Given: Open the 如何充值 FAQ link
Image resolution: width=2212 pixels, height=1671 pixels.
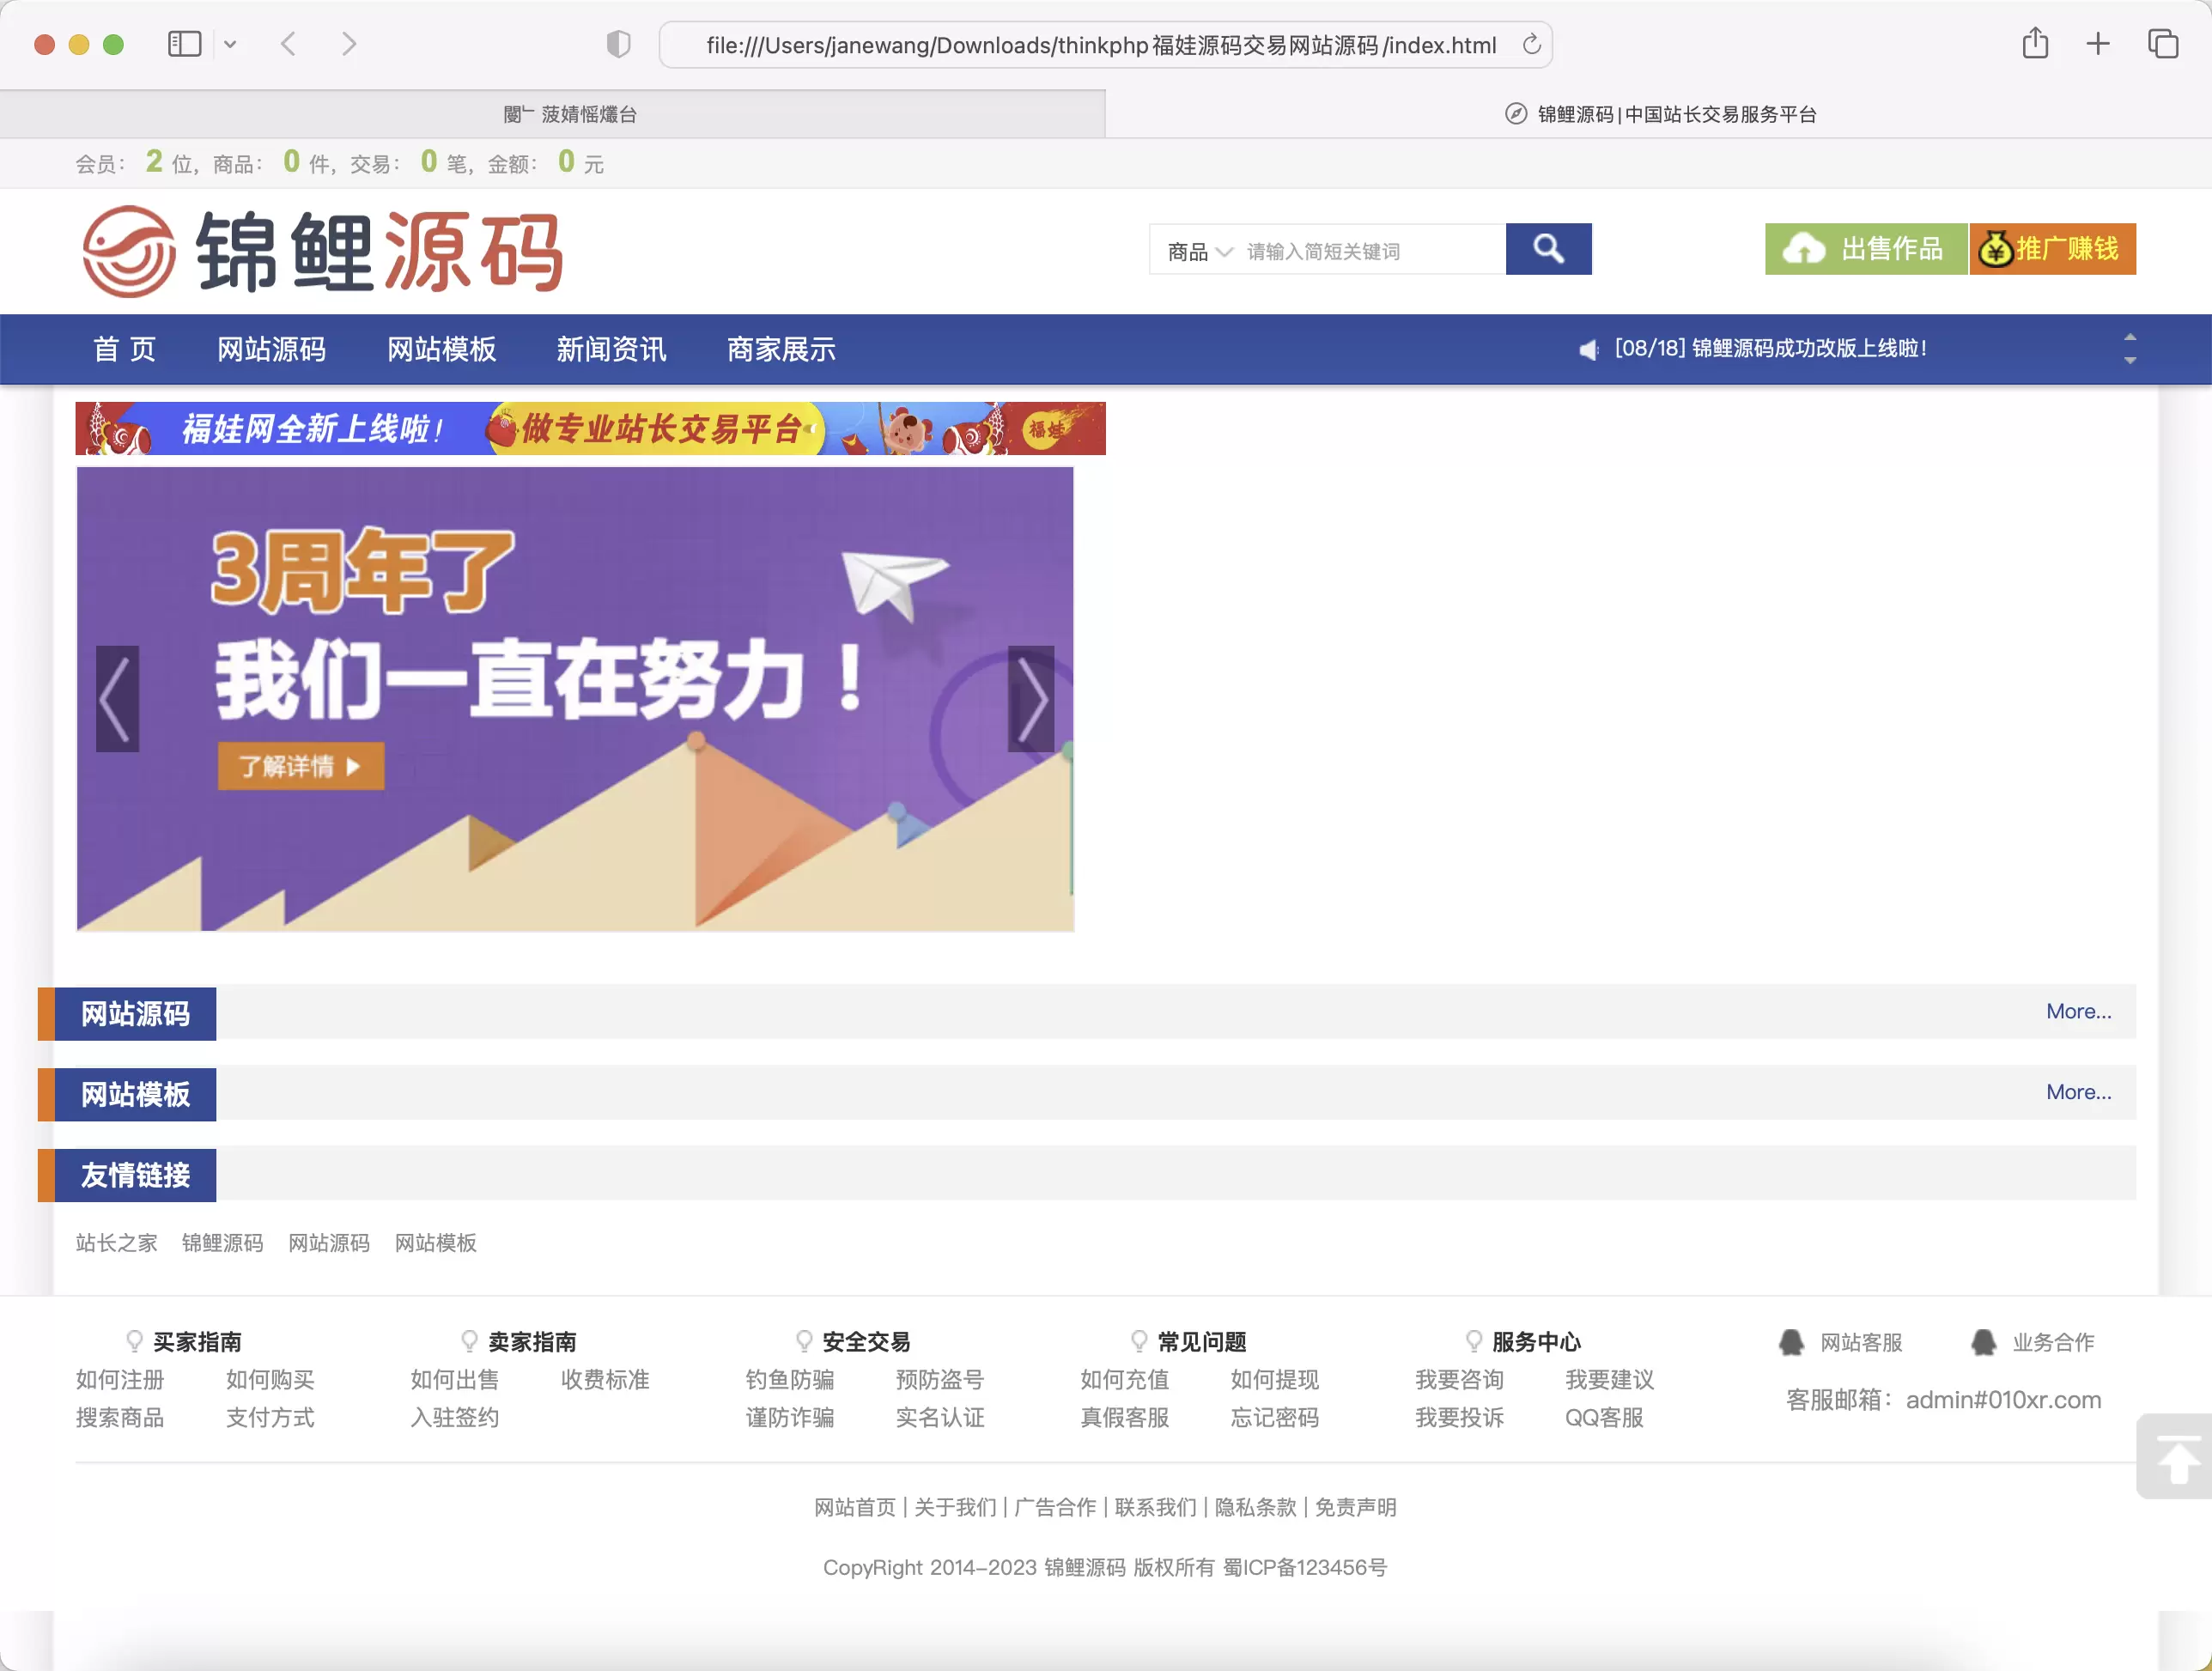Looking at the screenshot, I should pos(1125,1380).
